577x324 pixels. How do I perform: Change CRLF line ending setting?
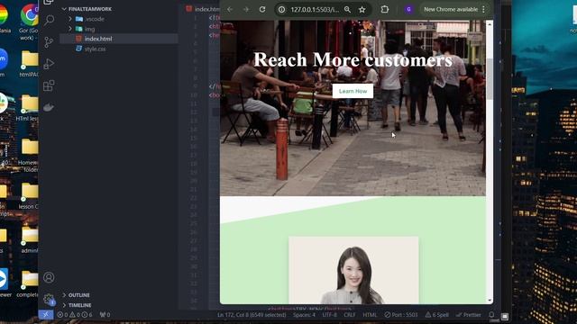pyautogui.click(x=349, y=315)
